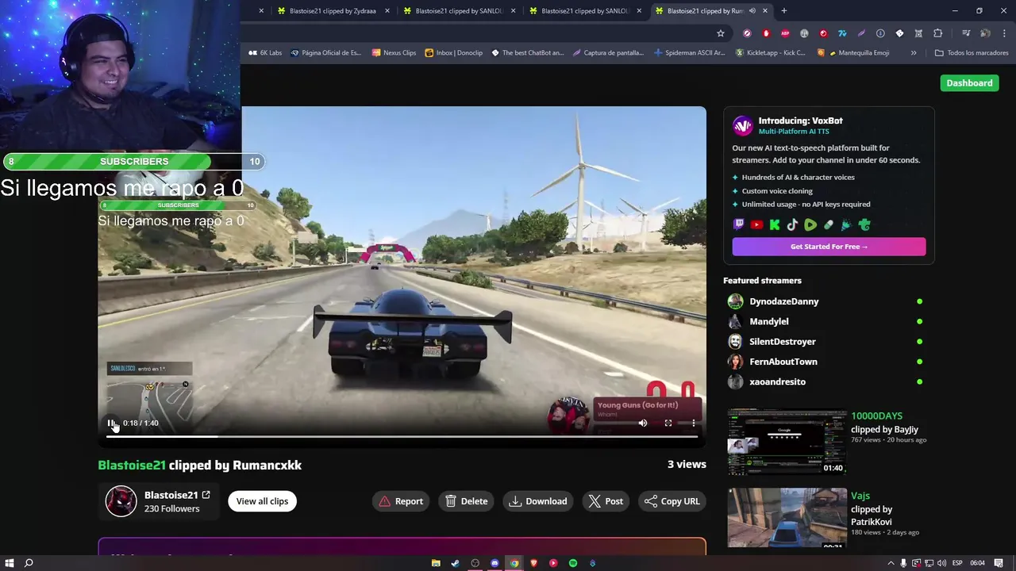
Task: Click the 7TV extension icon
Action: click(x=842, y=33)
